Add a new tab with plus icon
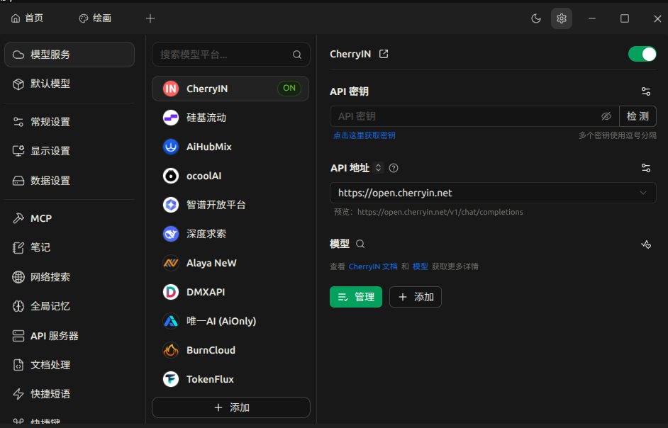The width and height of the screenshot is (668, 428). pyautogui.click(x=150, y=18)
